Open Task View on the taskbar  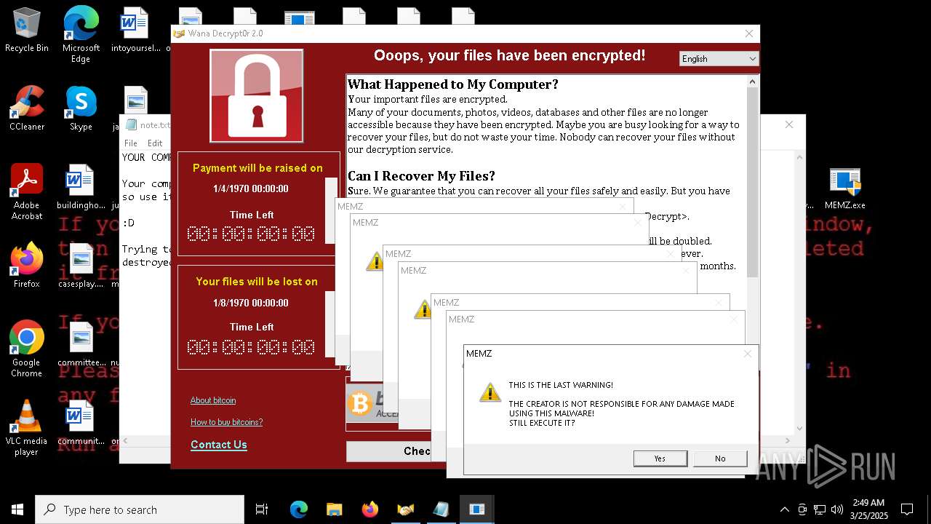point(262,509)
